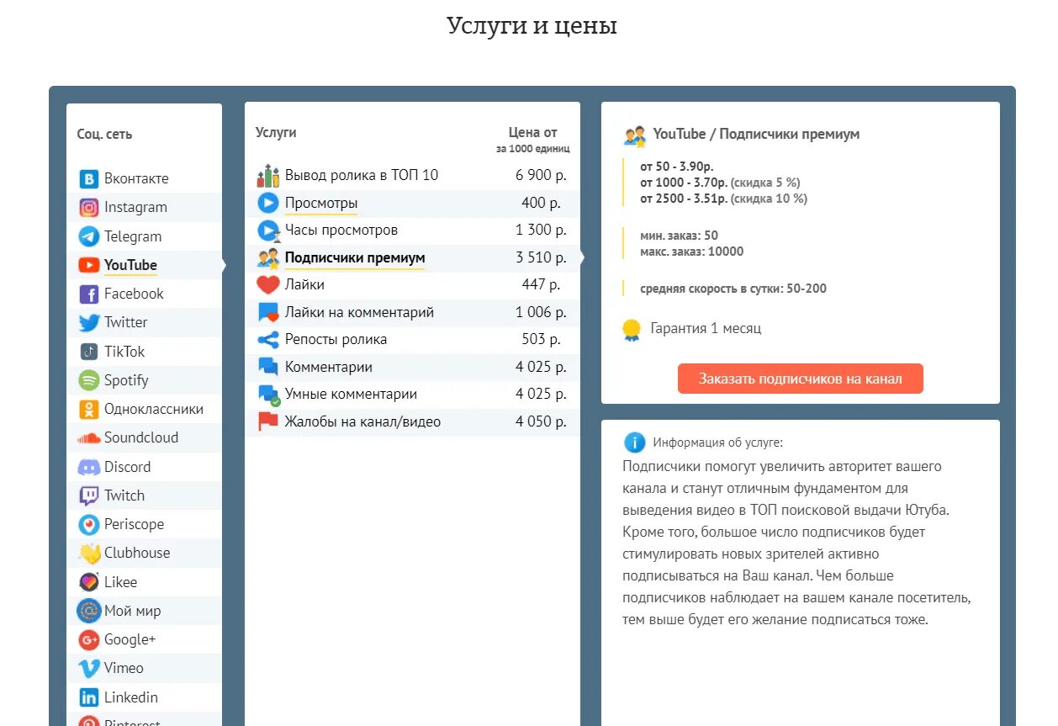Click the Periscope logo icon
The image size is (1058, 726).
[89, 524]
